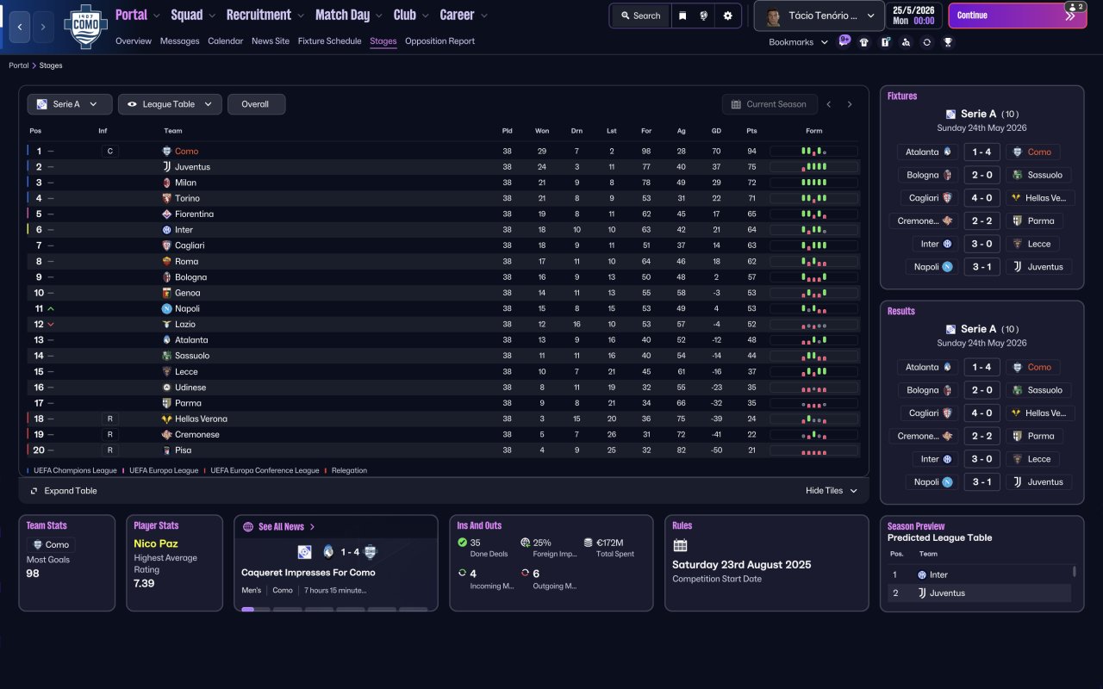Open the Serie A competition dropdown
This screenshot has width=1103, height=689.
69,104
